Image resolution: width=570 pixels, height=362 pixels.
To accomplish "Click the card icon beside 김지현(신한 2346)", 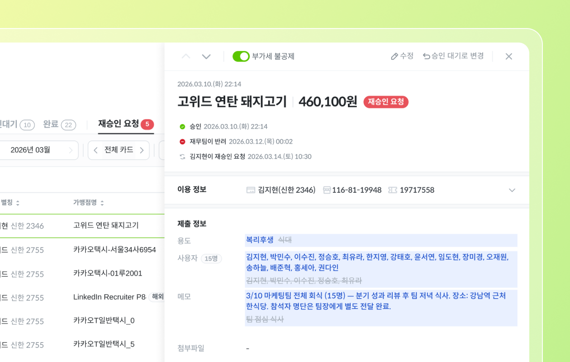I will (251, 190).
